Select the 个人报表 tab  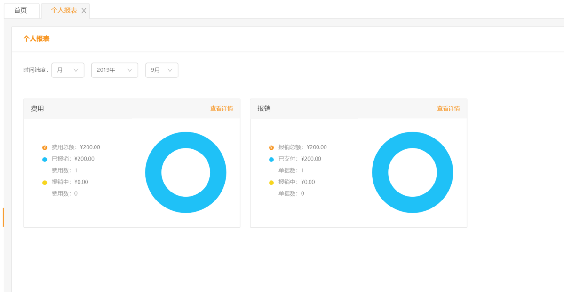tap(64, 10)
